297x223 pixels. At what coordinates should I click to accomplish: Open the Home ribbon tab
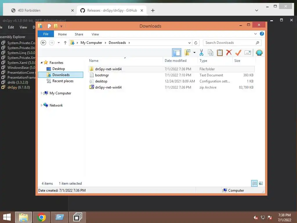[x=62, y=34]
